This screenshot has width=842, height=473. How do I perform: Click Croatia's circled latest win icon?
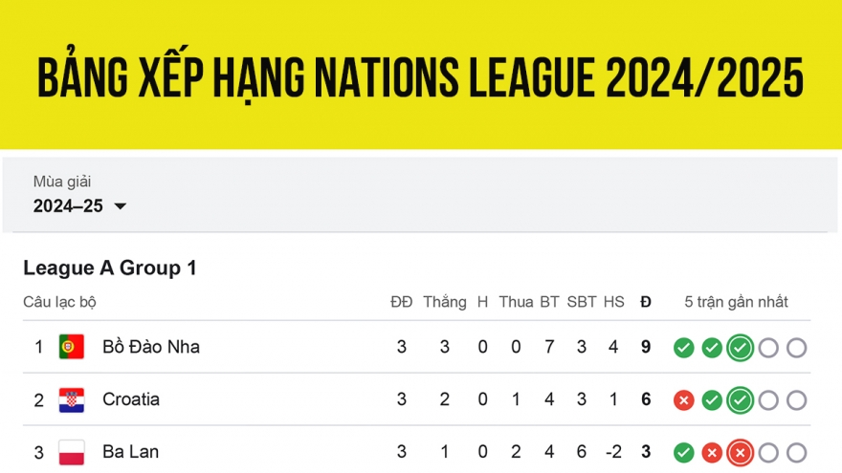(740, 400)
